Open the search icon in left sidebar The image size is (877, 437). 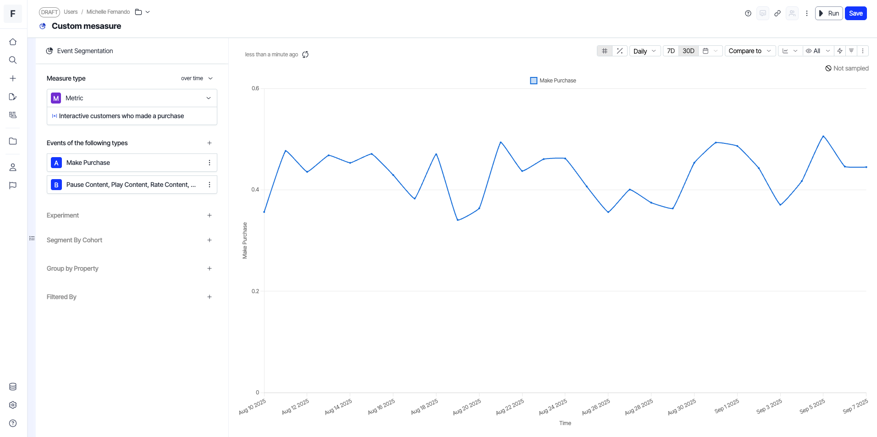(x=13, y=60)
